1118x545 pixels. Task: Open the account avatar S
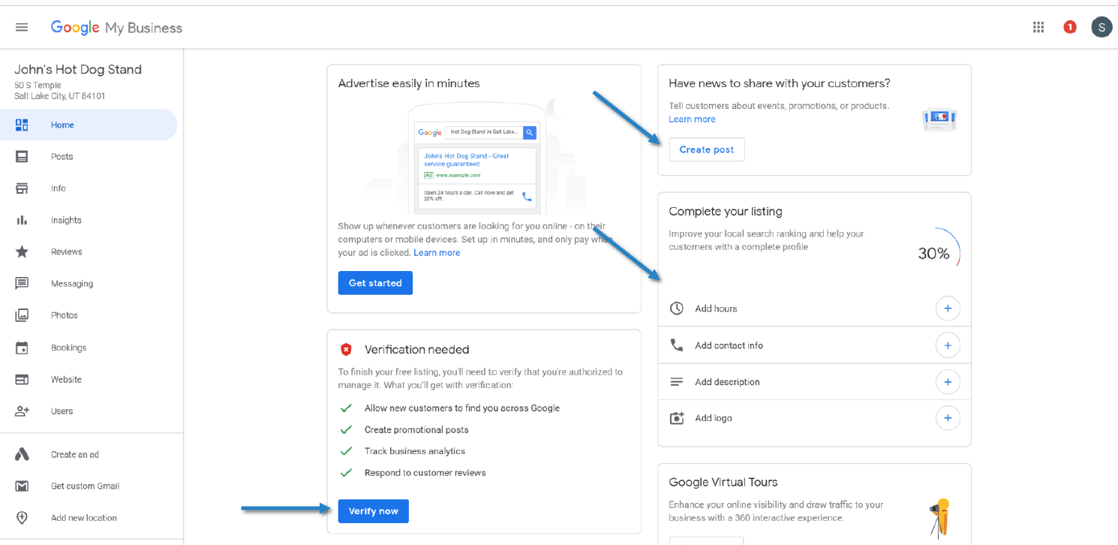tap(1101, 27)
